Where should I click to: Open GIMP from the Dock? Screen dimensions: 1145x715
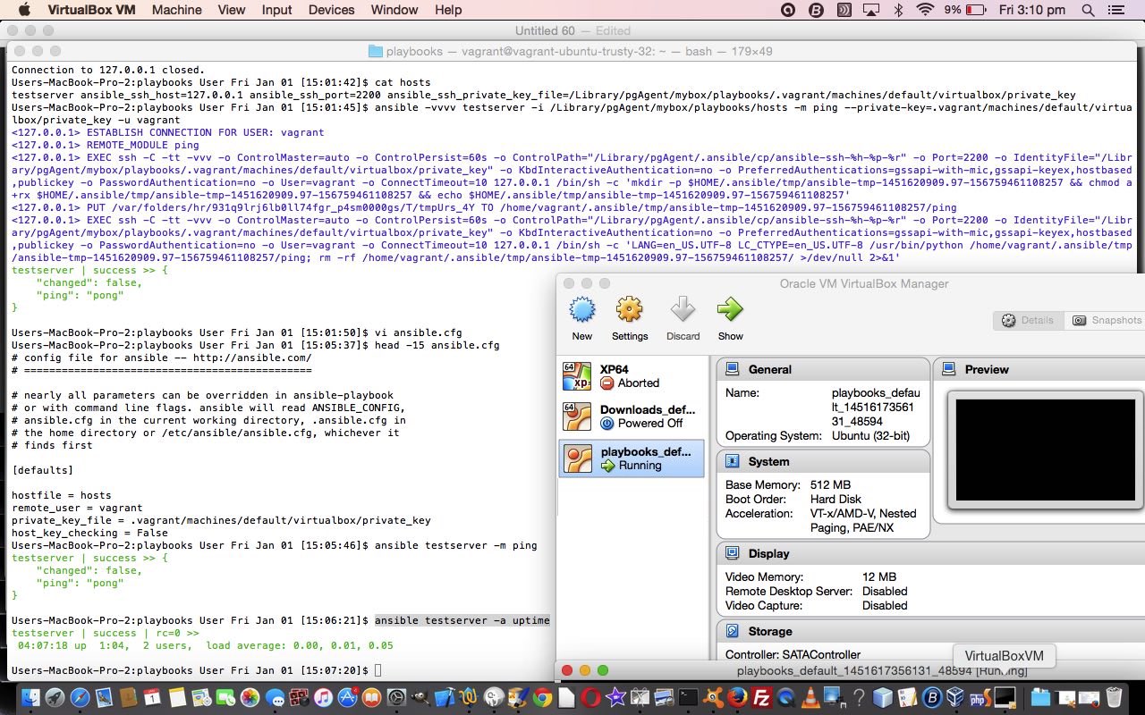(420, 697)
